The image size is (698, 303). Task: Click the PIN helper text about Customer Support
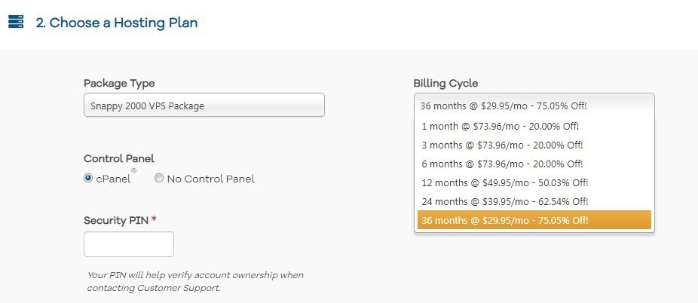coord(195,282)
